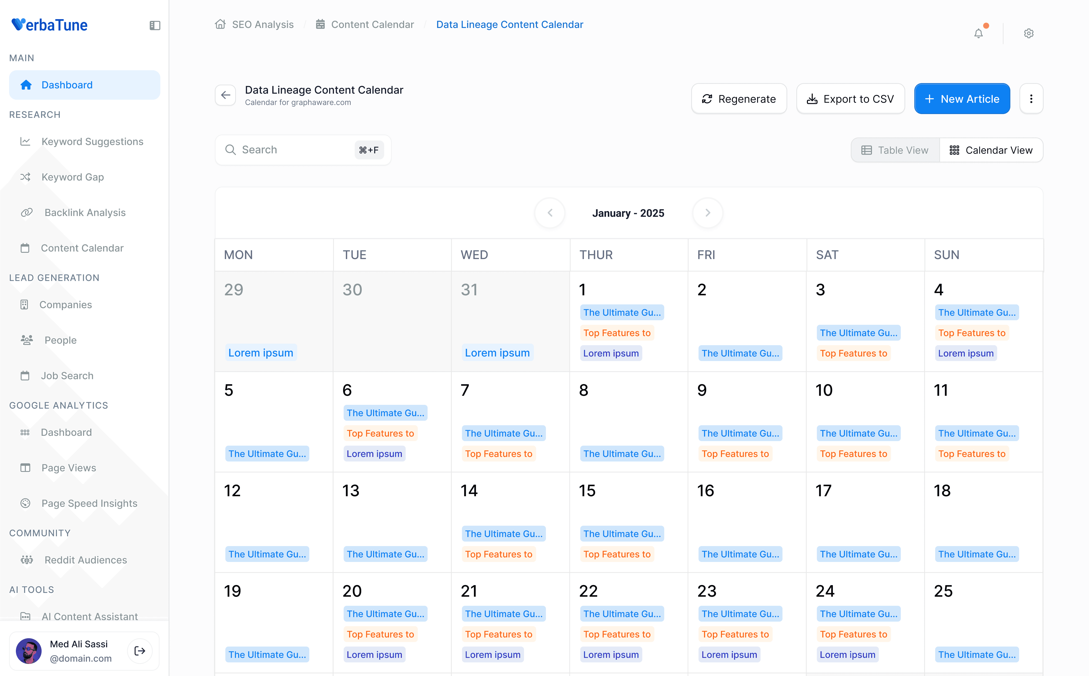Viewport: 1089px width, 676px height.
Task: Open orange Top Features tag on January 1
Action: (x=616, y=333)
